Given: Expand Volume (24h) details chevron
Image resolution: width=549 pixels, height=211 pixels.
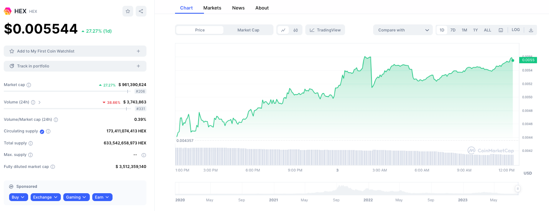Looking at the screenshot, I should tap(40, 102).
